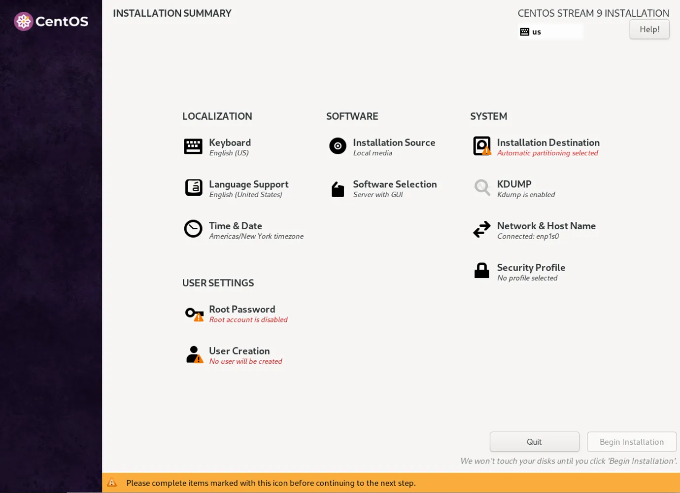Click the warning icon in the bottom bar
Viewport: 680px width, 493px height.
coord(112,483)
